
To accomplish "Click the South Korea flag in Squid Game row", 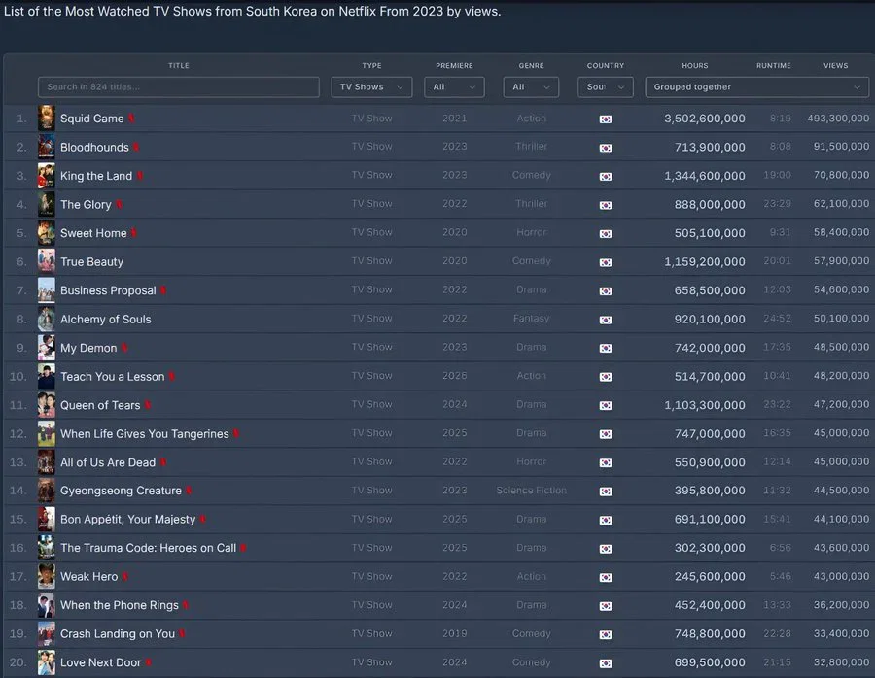I will tap(606, 119).
